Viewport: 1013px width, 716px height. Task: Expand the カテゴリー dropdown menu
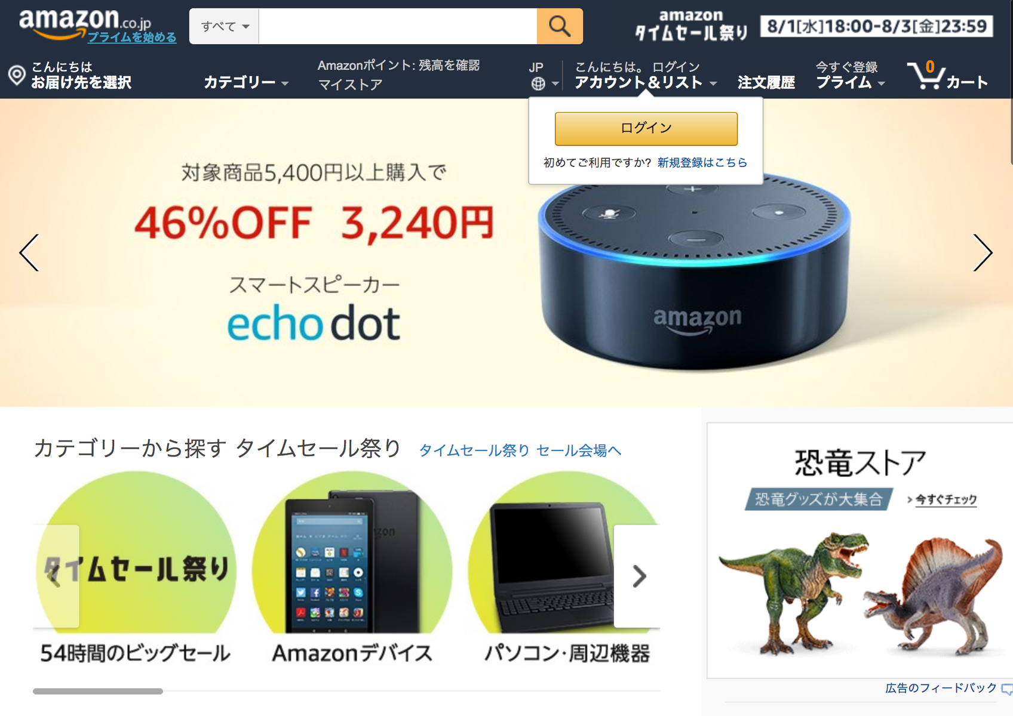246,82
